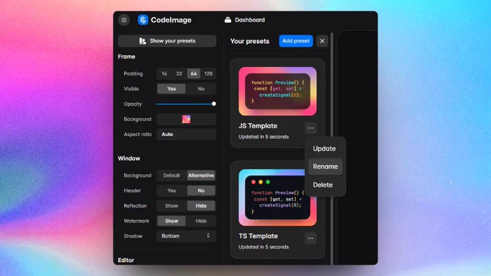Viewport: 491px width, 276px height.
Task: Select Hide for Reflection
Action: (x=201, y=205)
